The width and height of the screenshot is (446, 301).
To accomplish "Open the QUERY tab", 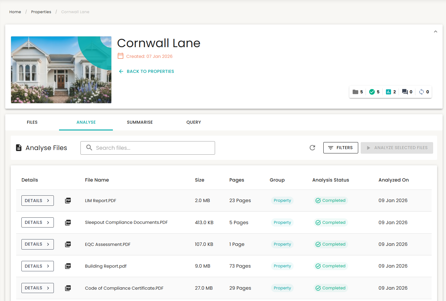I will click(x=194, y=122).
